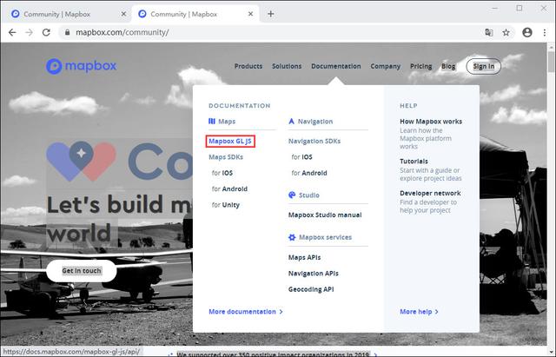Open Navigation SDKs for Android
Image resolution: width=556 pixels, height=357 pixels.
tap(309, 173)
